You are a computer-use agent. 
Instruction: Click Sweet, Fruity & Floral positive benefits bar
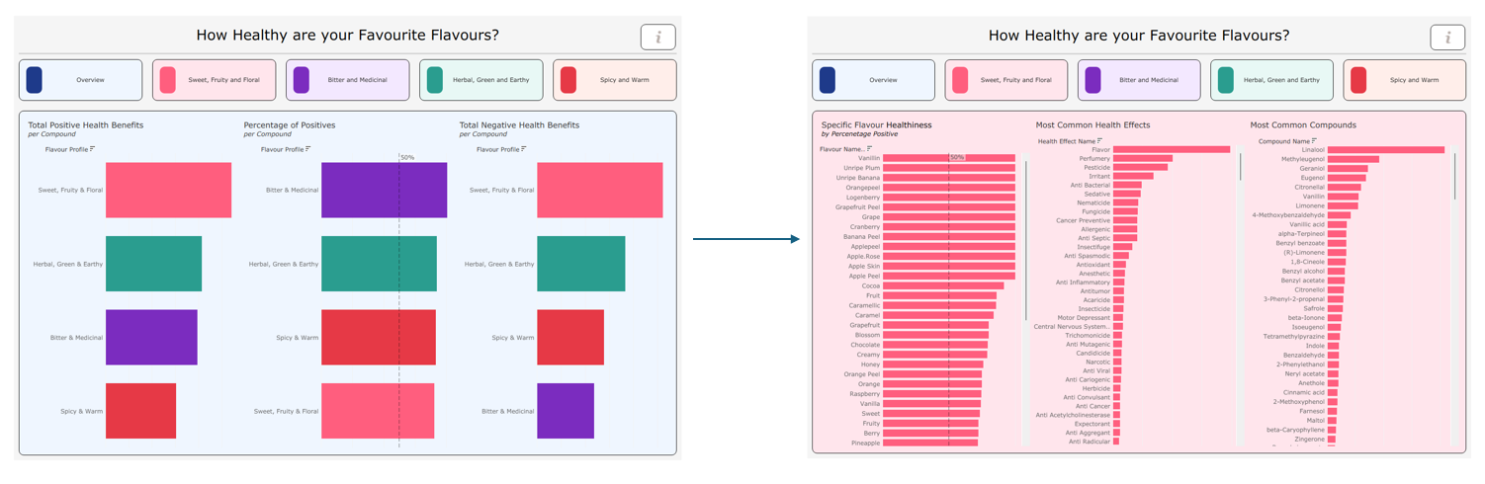point(168,191)
